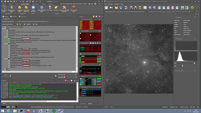Click Edit Script with Italian flag
The height and width of the screenshot is (113, 201).
61,77
